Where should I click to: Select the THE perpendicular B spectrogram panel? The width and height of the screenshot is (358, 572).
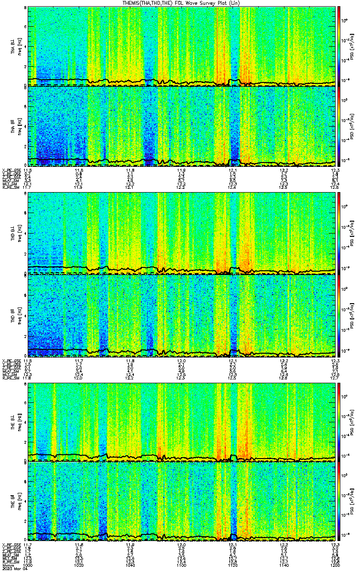pos(183,421)
